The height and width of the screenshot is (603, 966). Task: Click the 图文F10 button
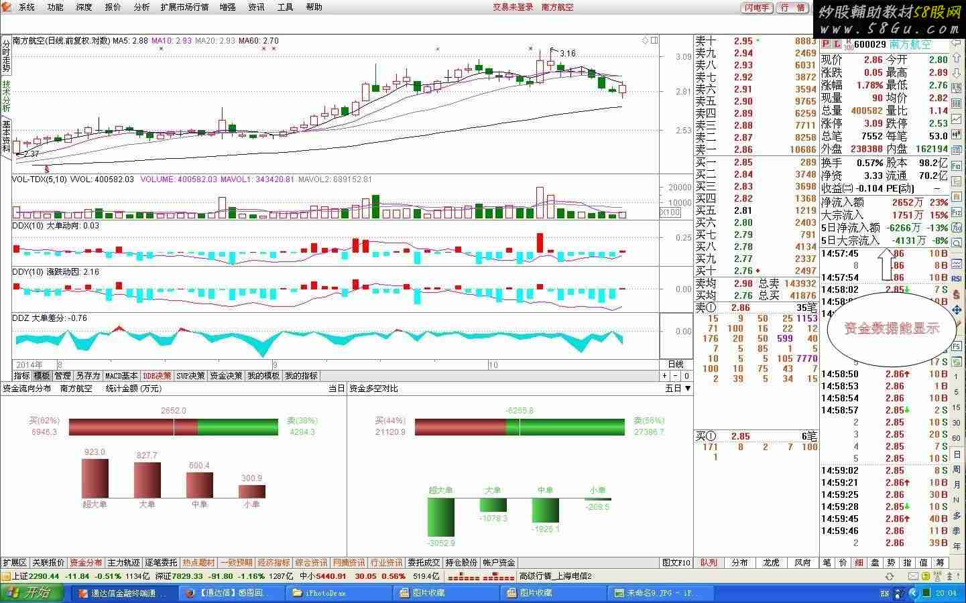coord(676,563)
